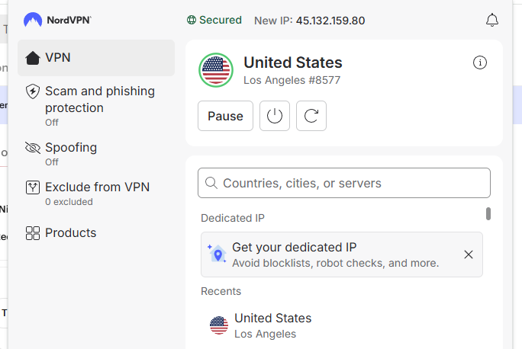Click the shield icon for phishing protection

(33, 91)
